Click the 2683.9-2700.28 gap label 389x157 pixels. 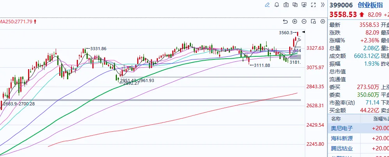click(x=19, y=104)
